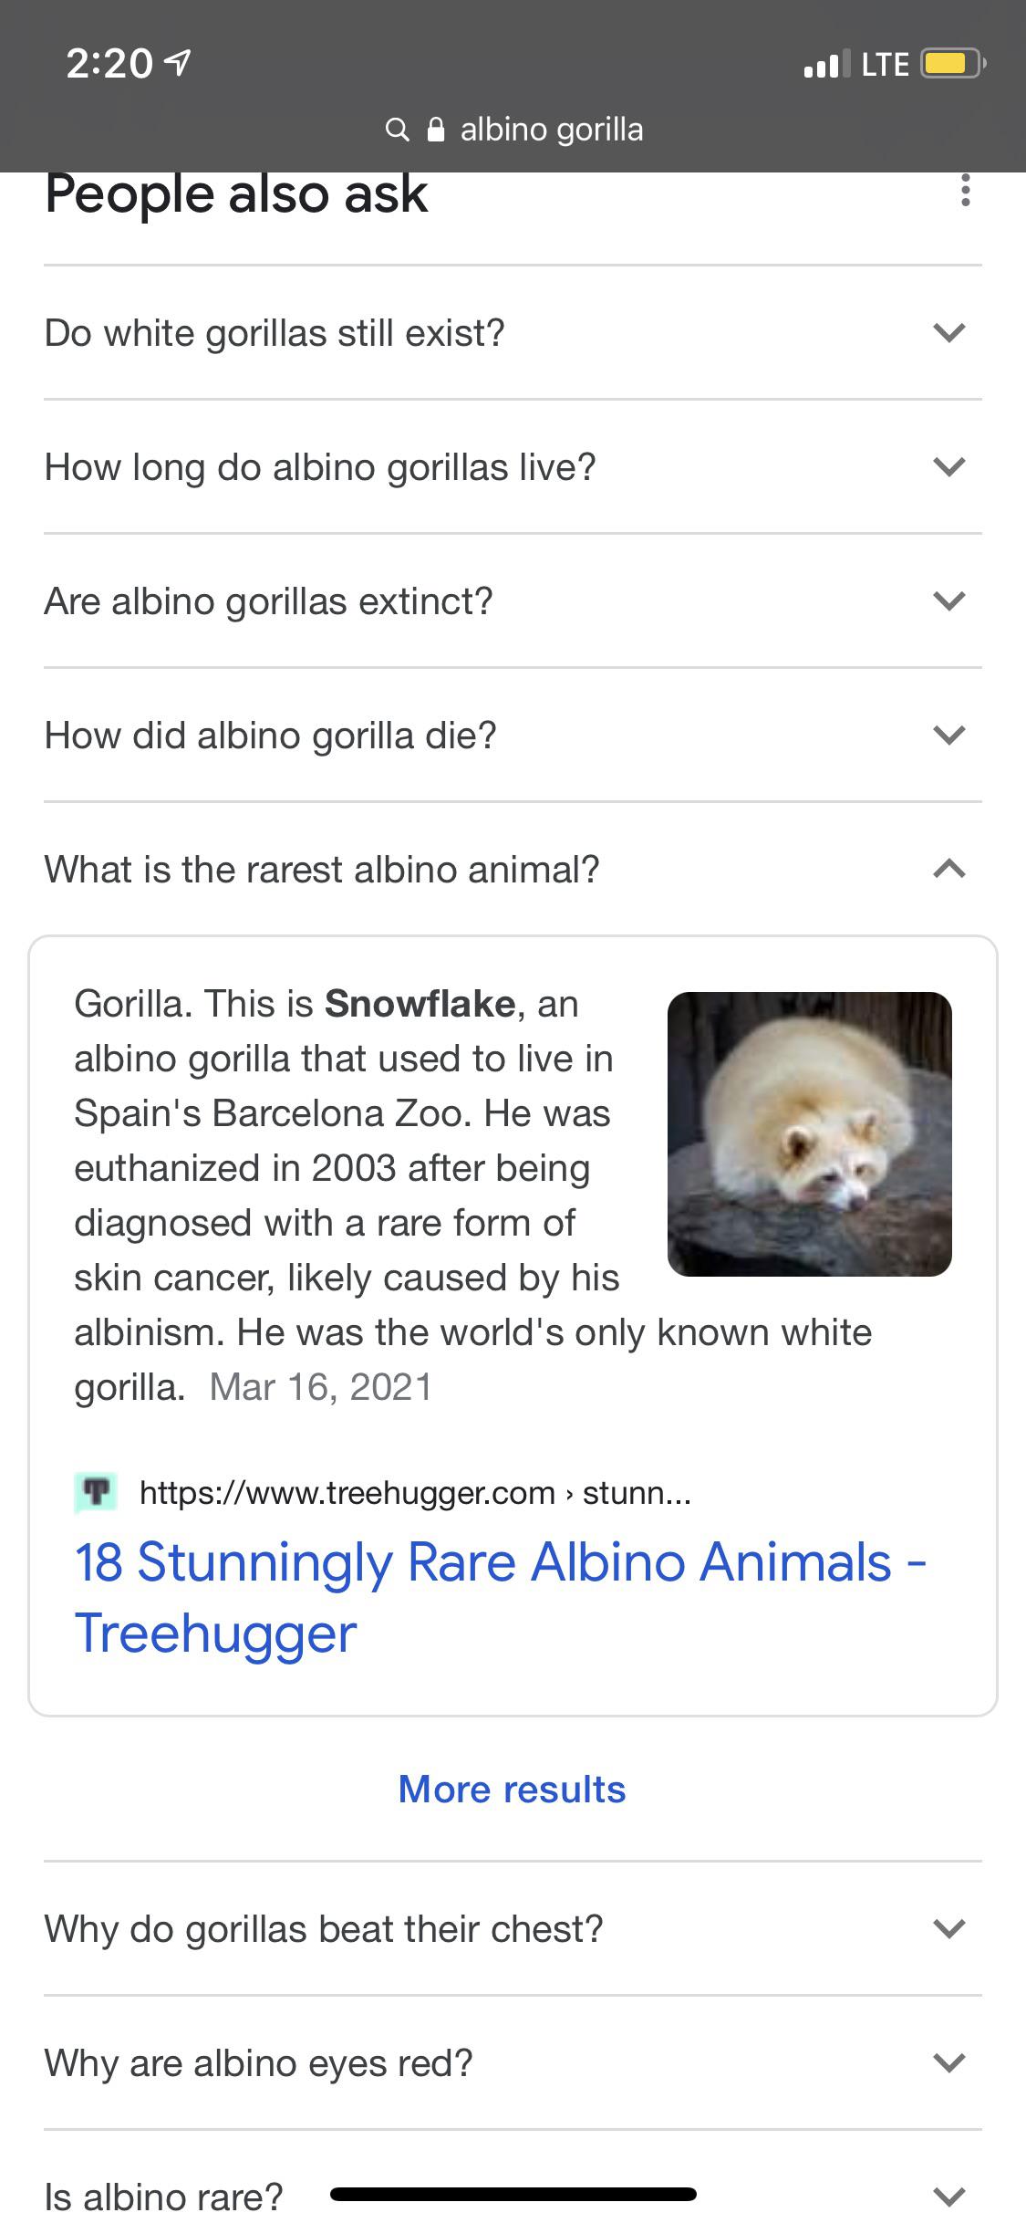Expand "How long do albino gorillas live?"

(948, 466)
